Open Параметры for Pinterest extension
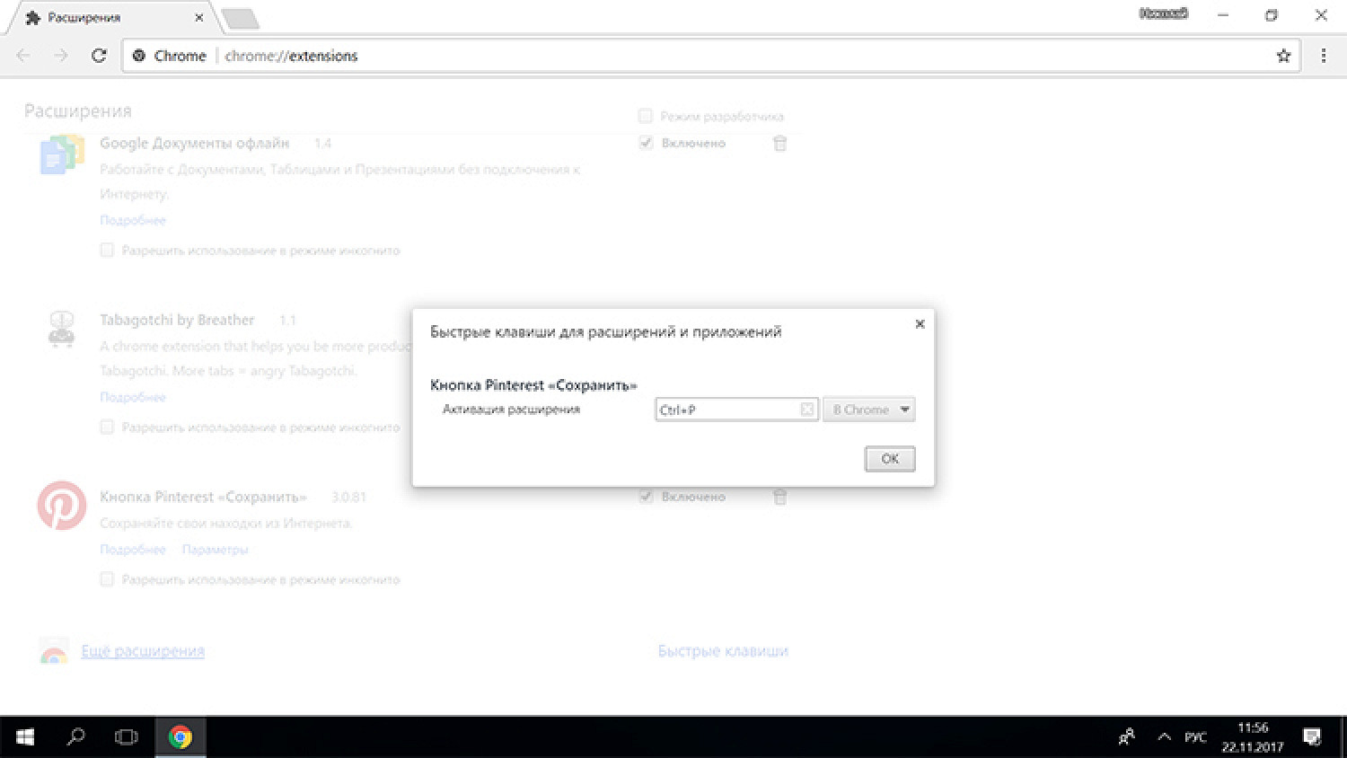The height and width of the screenshot is (758, 1347). (x=215, y=550)
